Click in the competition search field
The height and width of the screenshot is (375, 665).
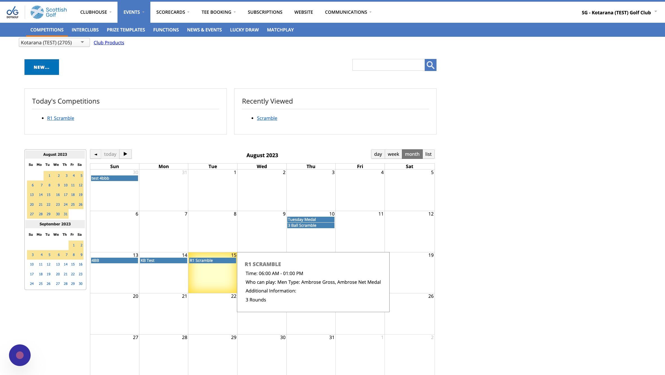point(388,65)
